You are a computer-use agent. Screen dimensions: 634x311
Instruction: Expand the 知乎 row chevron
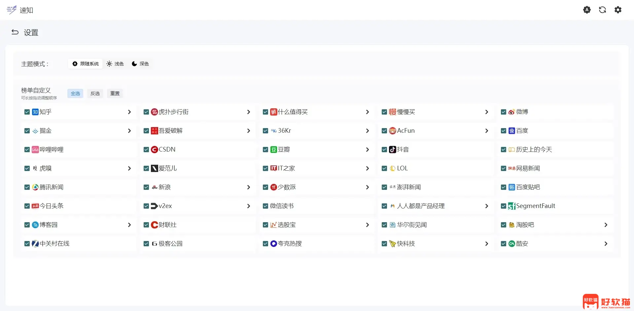129,112
